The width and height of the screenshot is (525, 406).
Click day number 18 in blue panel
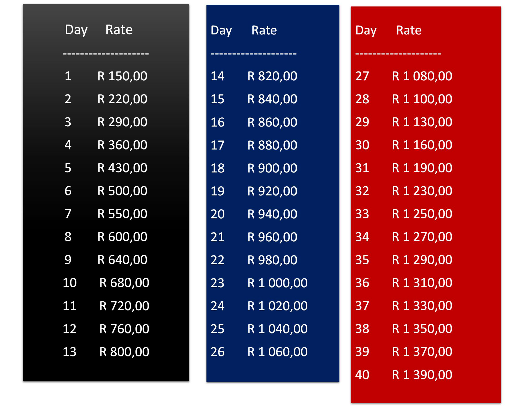tap(217, 168)
